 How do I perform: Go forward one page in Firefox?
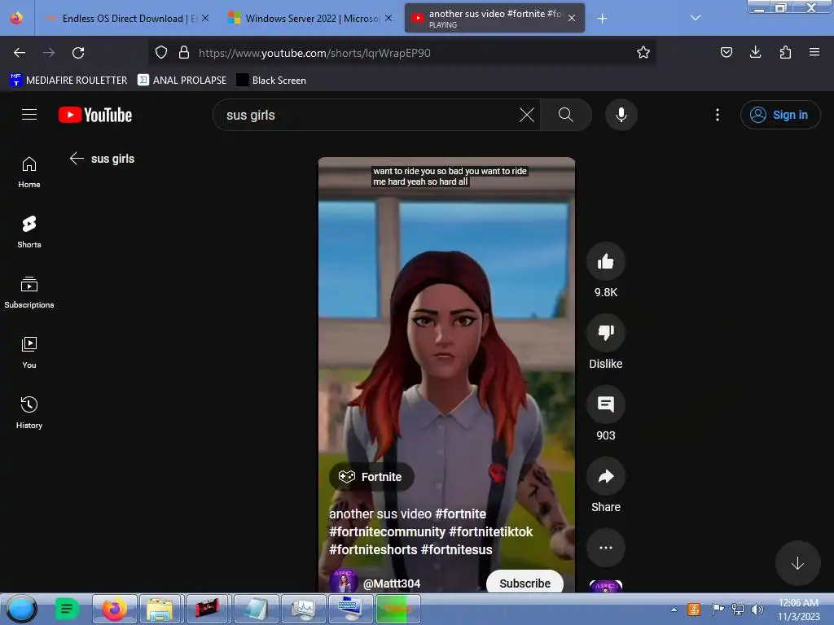click(x=49, y=53)
